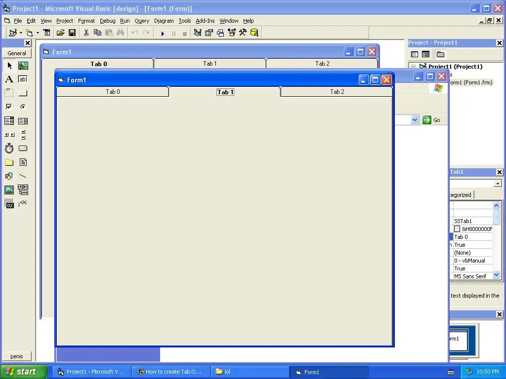506x379 pixels.
Task: Click View Object icon in Project panel
Action: [425, 54]
